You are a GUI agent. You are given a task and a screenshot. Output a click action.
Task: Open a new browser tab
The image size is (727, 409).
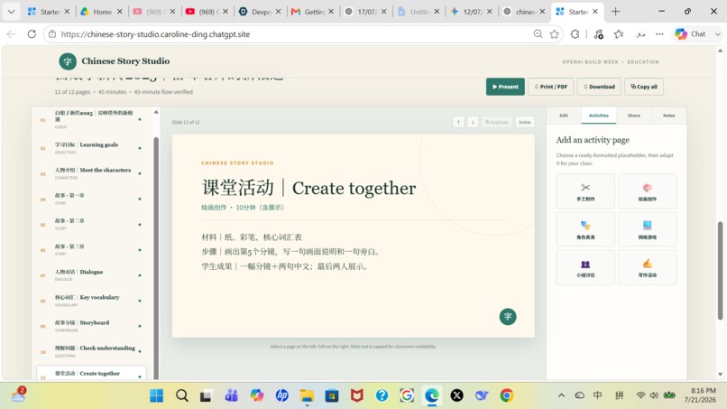click(x=615, y=12)
